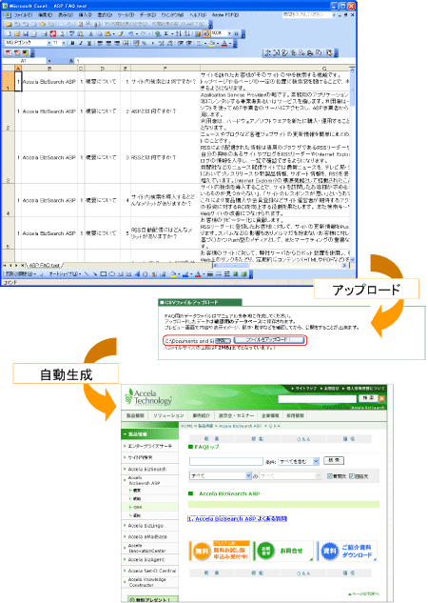Open the Name Box A1 dropdown arrow
Screen dimensions: 428x603
click(49, 61)
